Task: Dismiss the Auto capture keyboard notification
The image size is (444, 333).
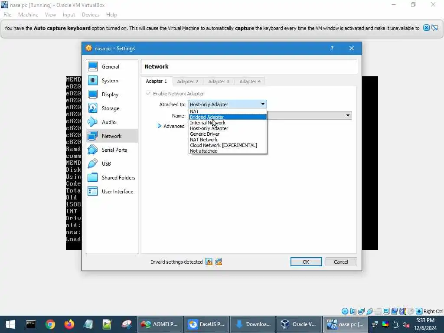Action: point(426,28)
